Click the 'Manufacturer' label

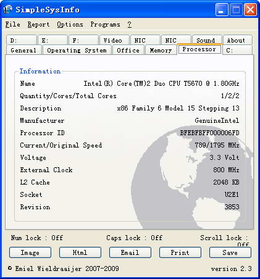(x=42, y=120)
